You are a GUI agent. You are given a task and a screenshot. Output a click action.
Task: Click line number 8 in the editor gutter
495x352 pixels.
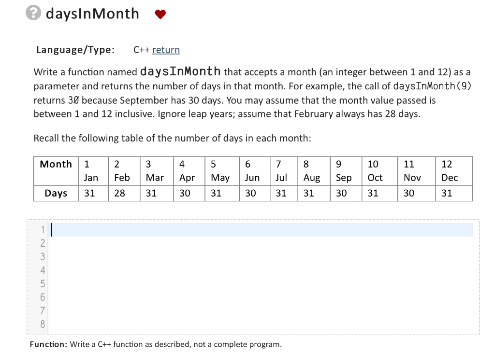(42, 324)
